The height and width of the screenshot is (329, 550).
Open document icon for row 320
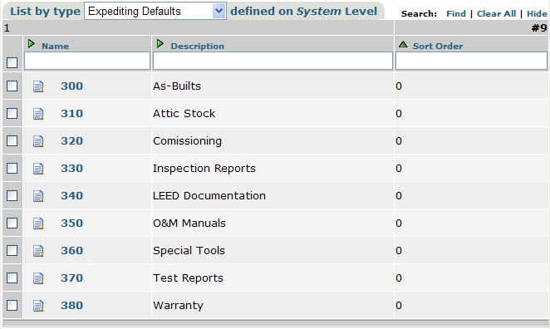38,141
